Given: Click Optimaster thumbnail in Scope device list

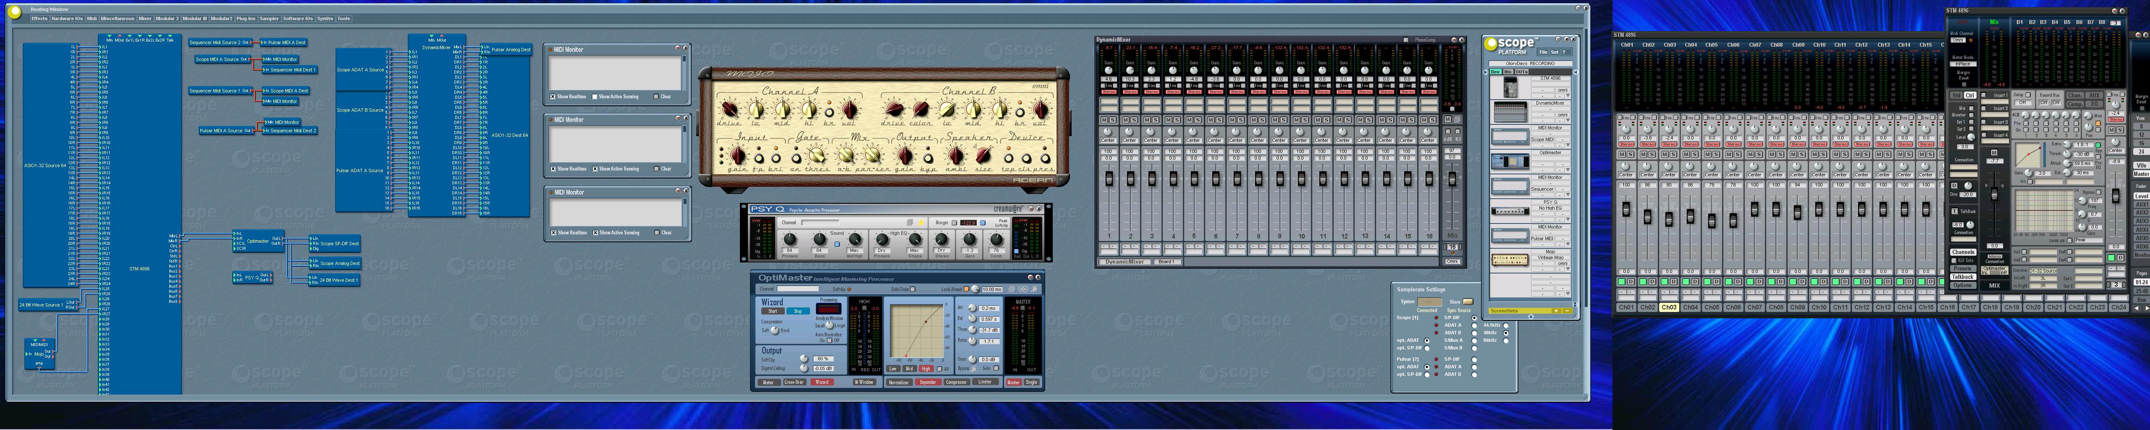Looking at the screenshot, I should click(1510, 161).
